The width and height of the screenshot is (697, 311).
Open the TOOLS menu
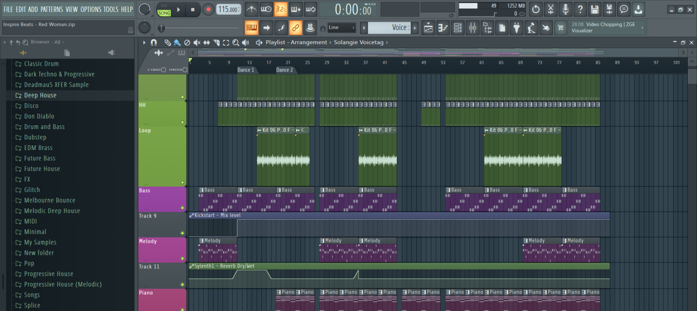[x=111, y=9]
